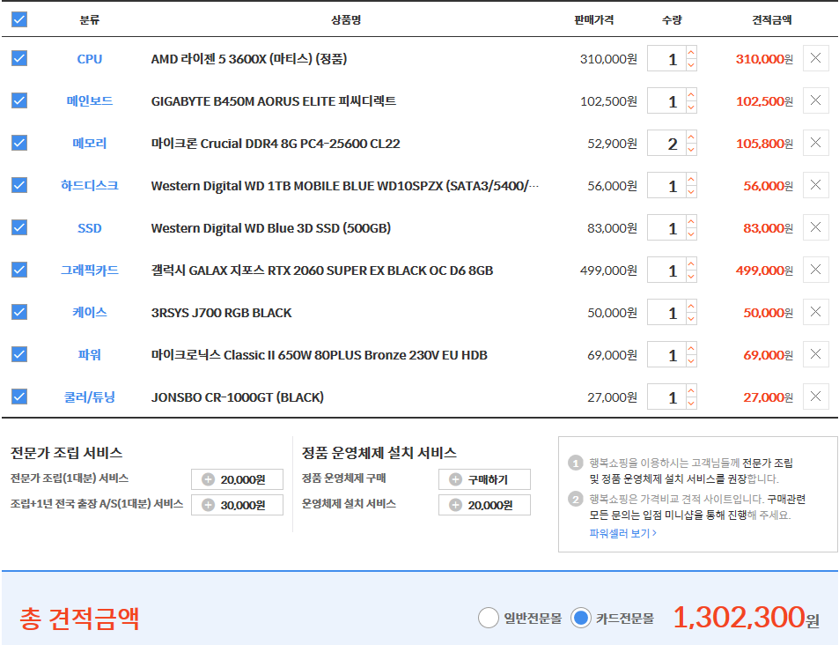This screenshot has height=645, width=839.
Task: Open the SSD category link
Action: click(89, 228)
